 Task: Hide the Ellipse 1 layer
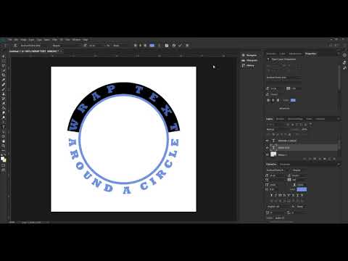coord(268,154)
